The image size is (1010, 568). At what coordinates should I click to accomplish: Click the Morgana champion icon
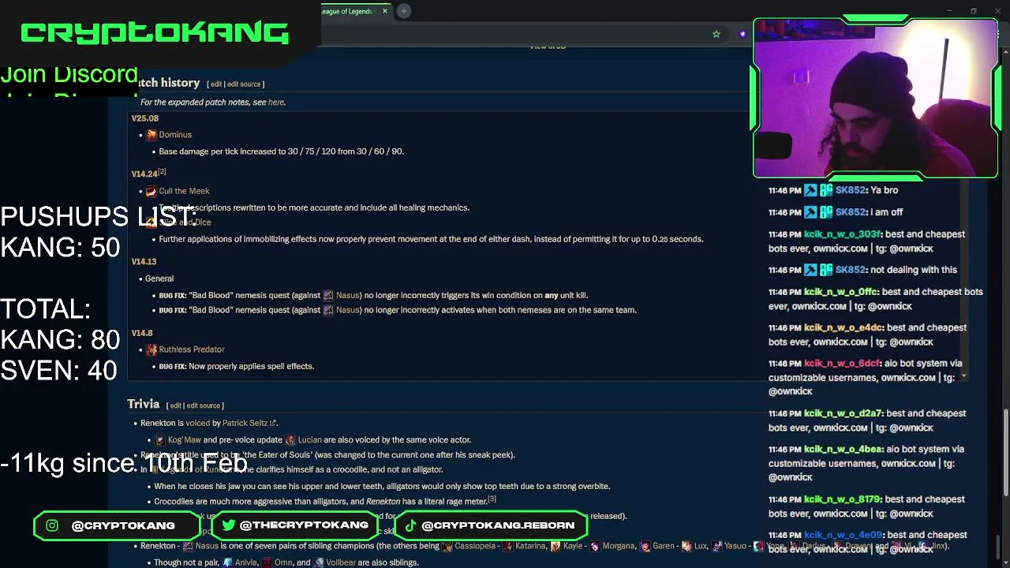(595, 546)
